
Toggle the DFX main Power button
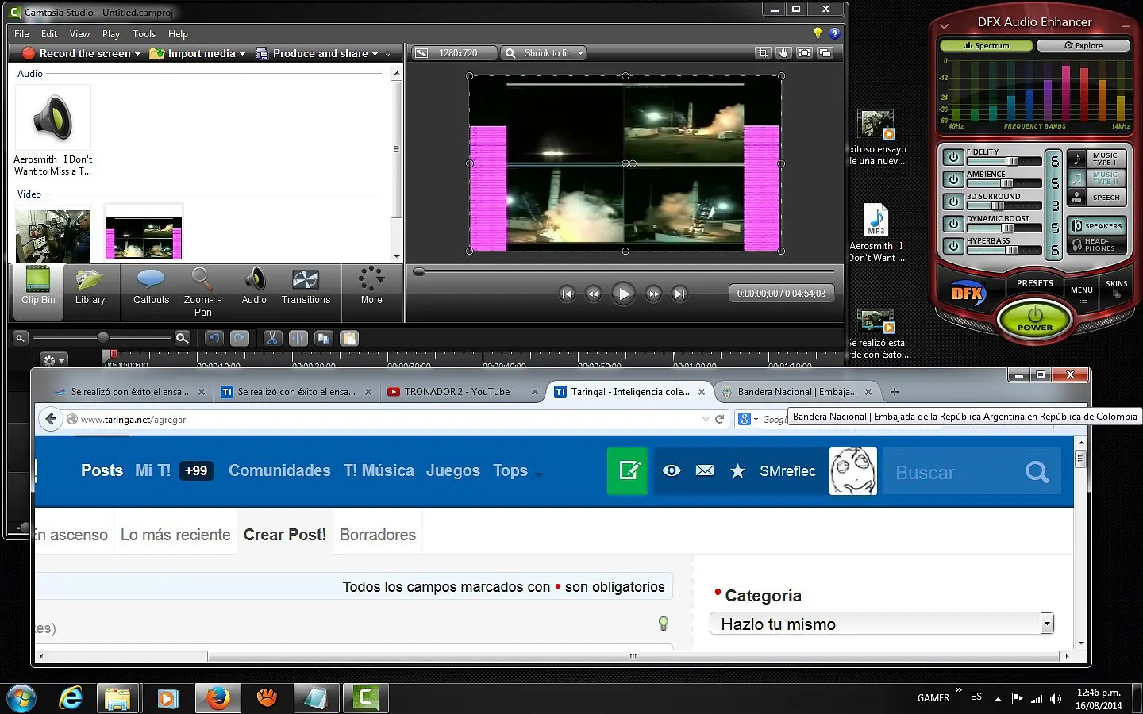pyautogui.click(x=1034, y=318)
